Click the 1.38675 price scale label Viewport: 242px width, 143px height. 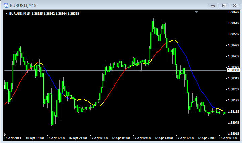pyautogui.click(x=234, y=12)
